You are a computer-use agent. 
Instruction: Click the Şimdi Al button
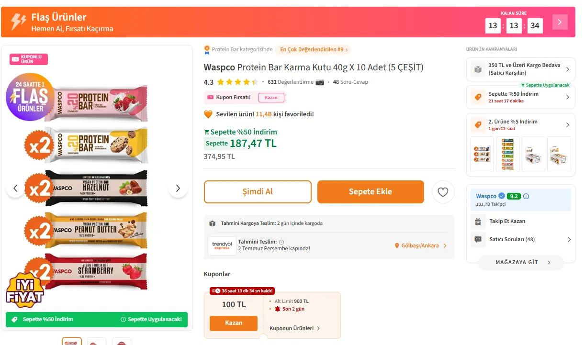coord(258,192)
